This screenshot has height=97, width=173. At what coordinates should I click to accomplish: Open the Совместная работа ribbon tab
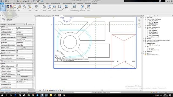tap(67, 4)
